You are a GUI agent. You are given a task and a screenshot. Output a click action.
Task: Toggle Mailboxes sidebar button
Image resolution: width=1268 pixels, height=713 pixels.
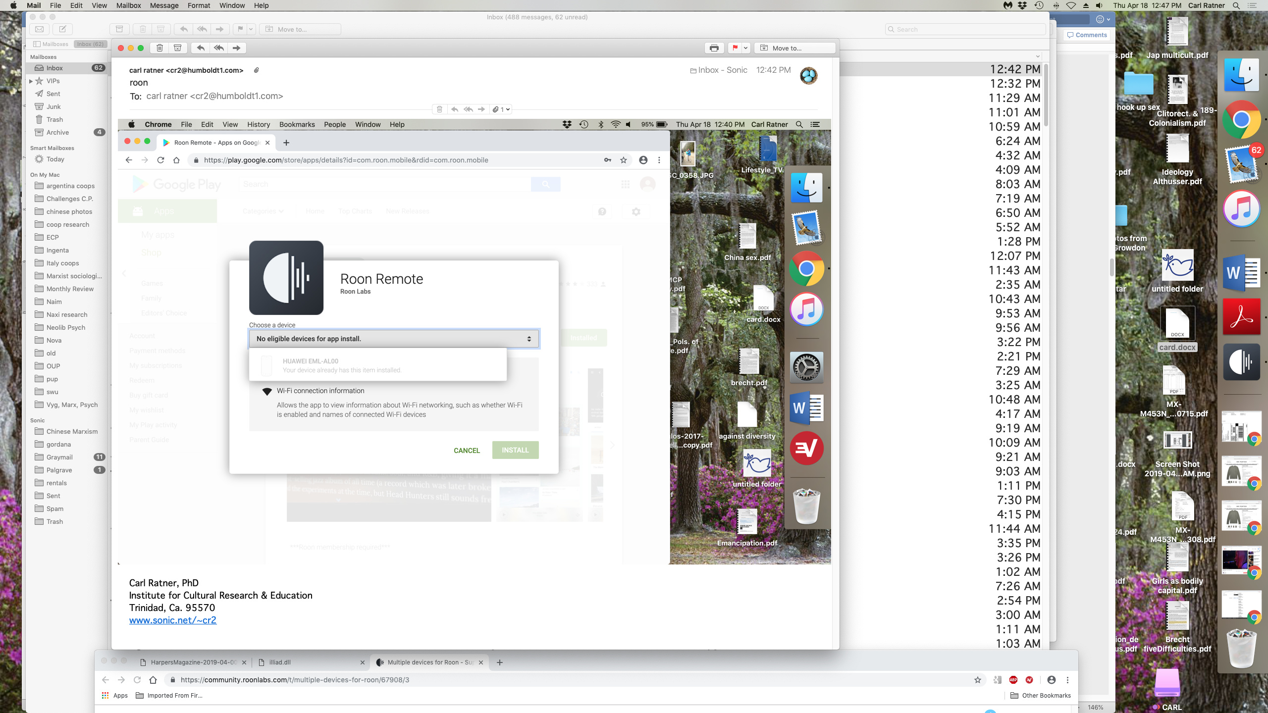[51, 44]
